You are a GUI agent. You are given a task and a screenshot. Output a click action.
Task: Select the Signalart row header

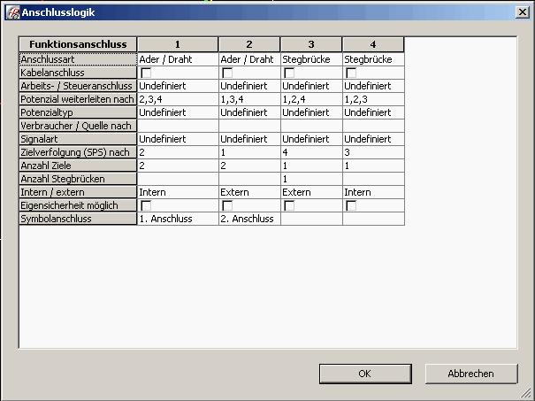(78, 139)
